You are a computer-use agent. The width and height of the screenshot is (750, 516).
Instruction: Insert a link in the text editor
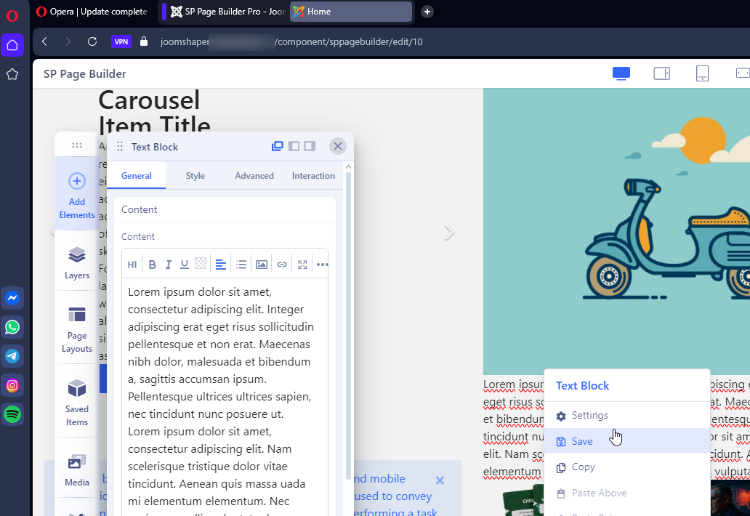[x=282, y=265]
